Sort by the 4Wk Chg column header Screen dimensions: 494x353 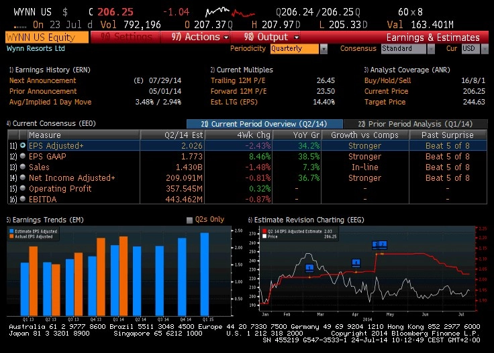239,135
